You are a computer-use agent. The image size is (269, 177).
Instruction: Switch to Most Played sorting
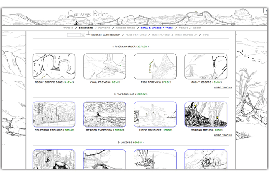(x=161, y=35)
